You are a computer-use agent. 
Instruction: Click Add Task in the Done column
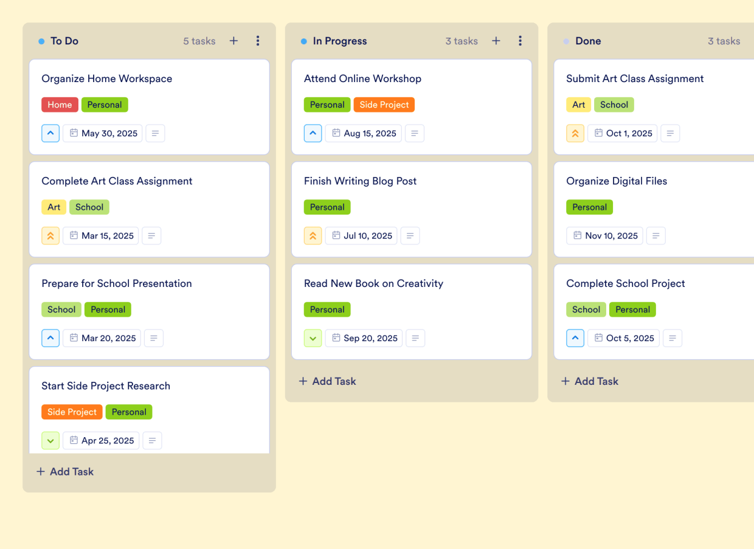pos(589,381)
